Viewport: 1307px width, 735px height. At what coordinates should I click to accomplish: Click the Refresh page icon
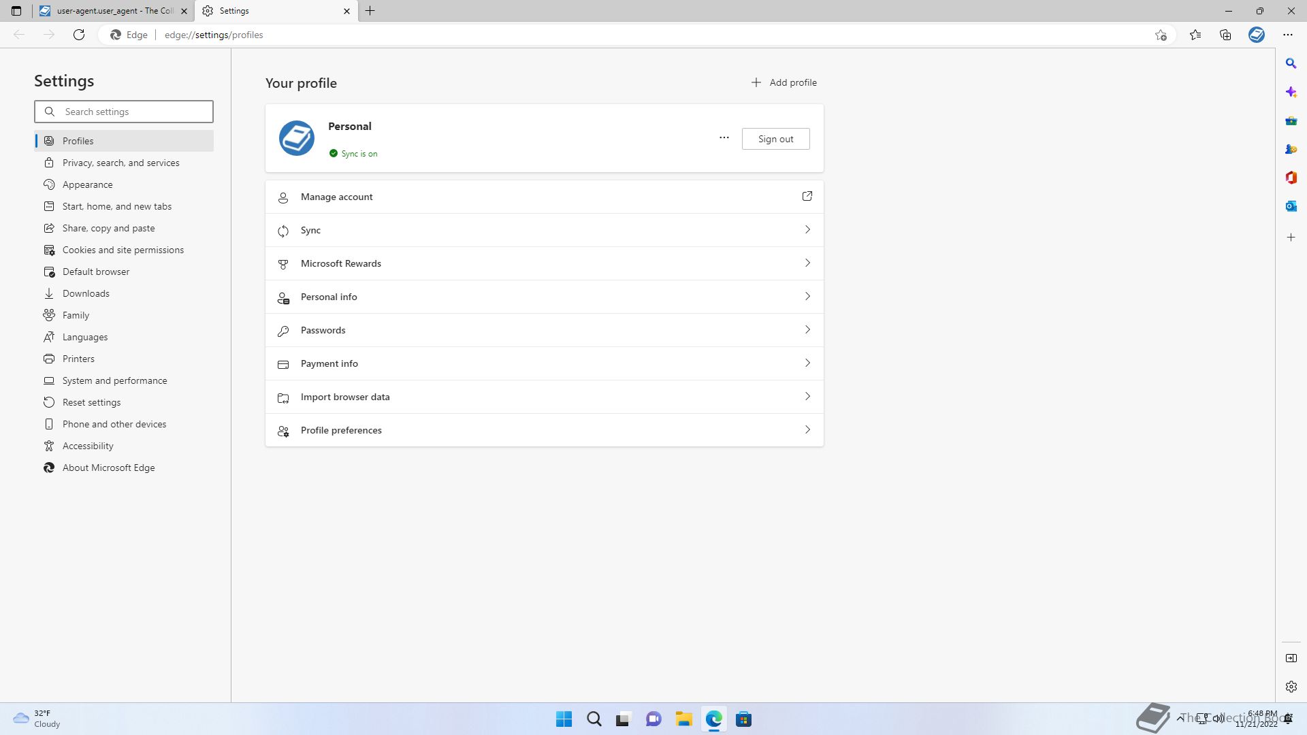(79, 35)
